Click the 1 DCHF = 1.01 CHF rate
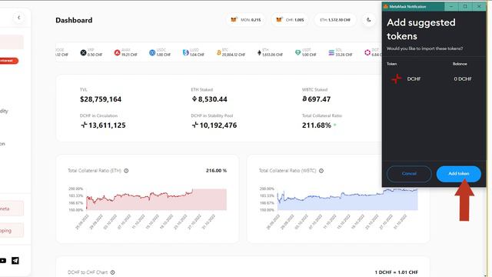This screenshot has width=492, height=277. (x=397, y=272)
